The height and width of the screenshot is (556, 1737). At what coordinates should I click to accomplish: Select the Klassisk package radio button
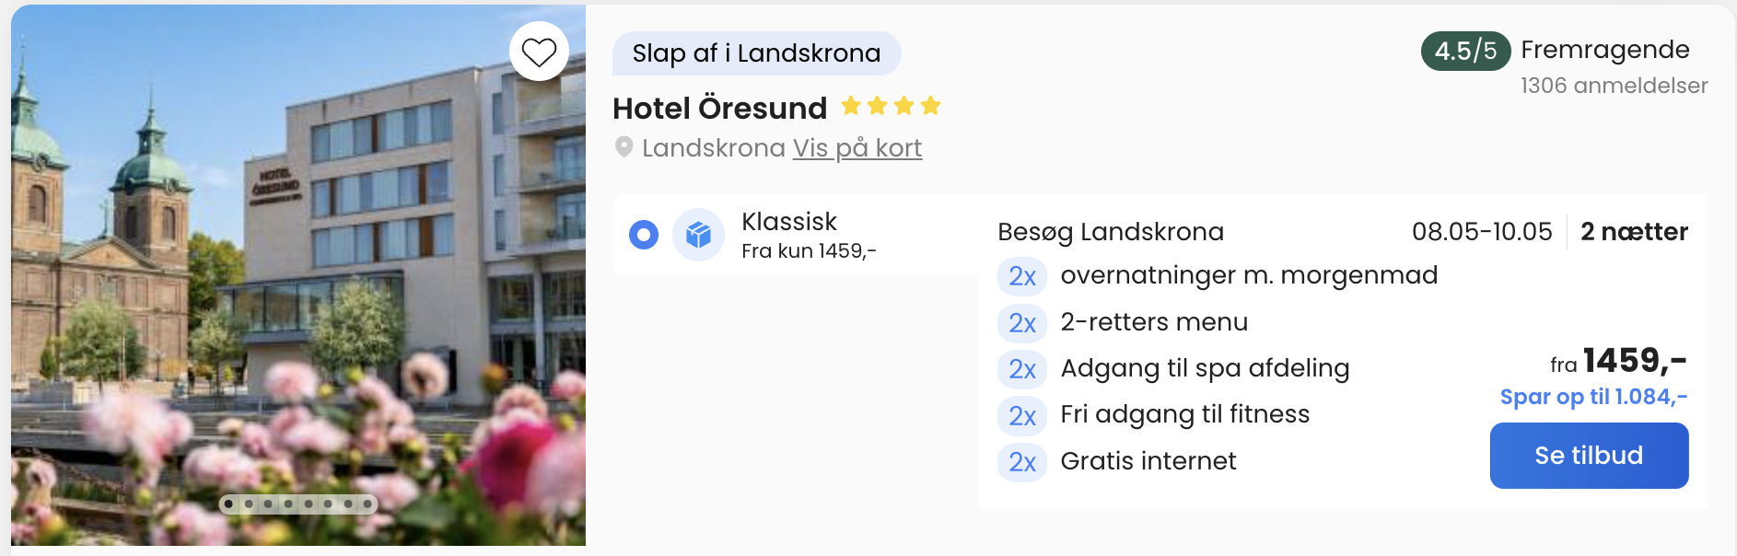pos(644,235)
